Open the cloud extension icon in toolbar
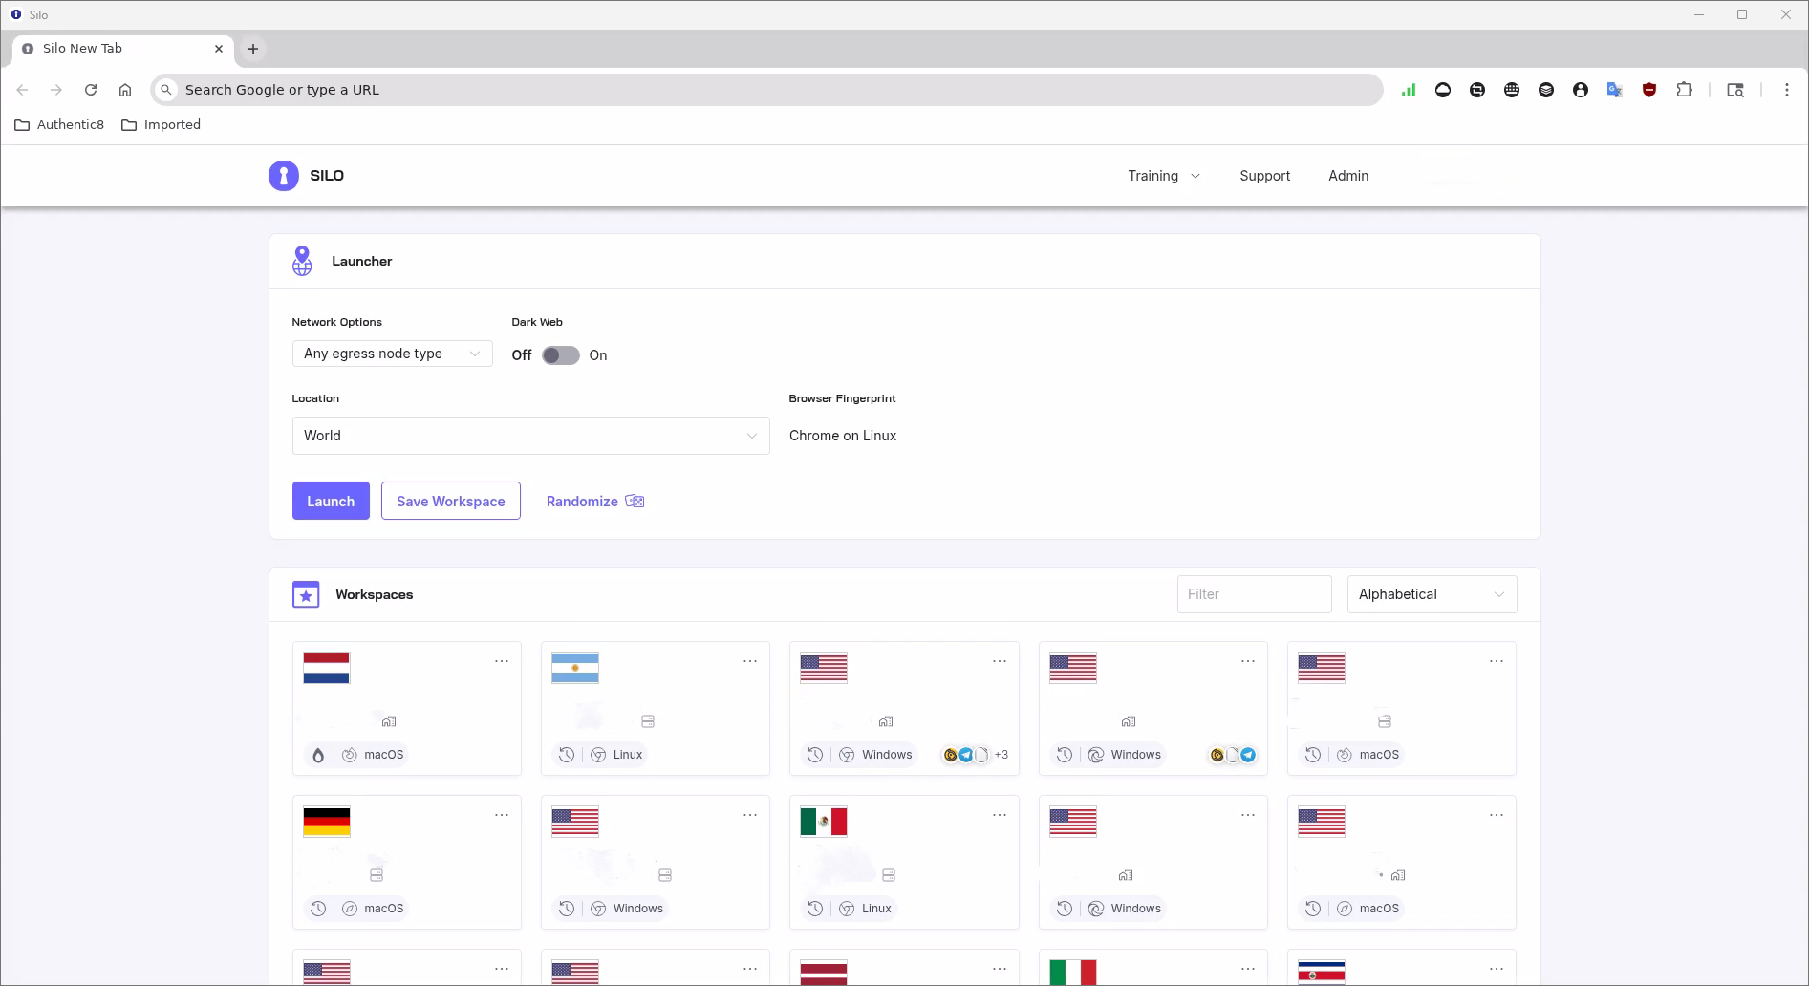This screenshot has height=986, width=1809. (x=1443, y=90)
